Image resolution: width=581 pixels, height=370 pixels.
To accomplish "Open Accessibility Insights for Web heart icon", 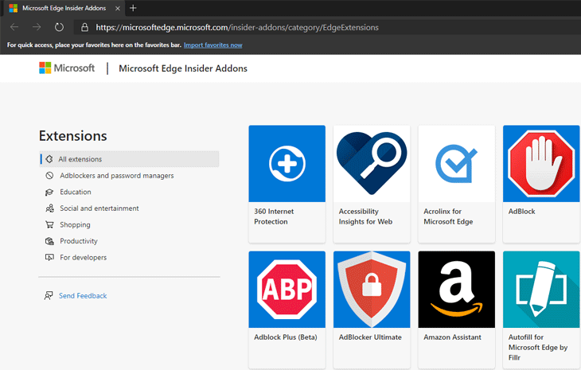I will pyautogui.click(x=372, y=164).
